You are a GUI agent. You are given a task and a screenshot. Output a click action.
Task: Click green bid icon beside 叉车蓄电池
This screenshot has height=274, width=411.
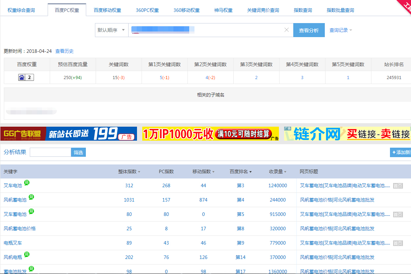(31, 211)
